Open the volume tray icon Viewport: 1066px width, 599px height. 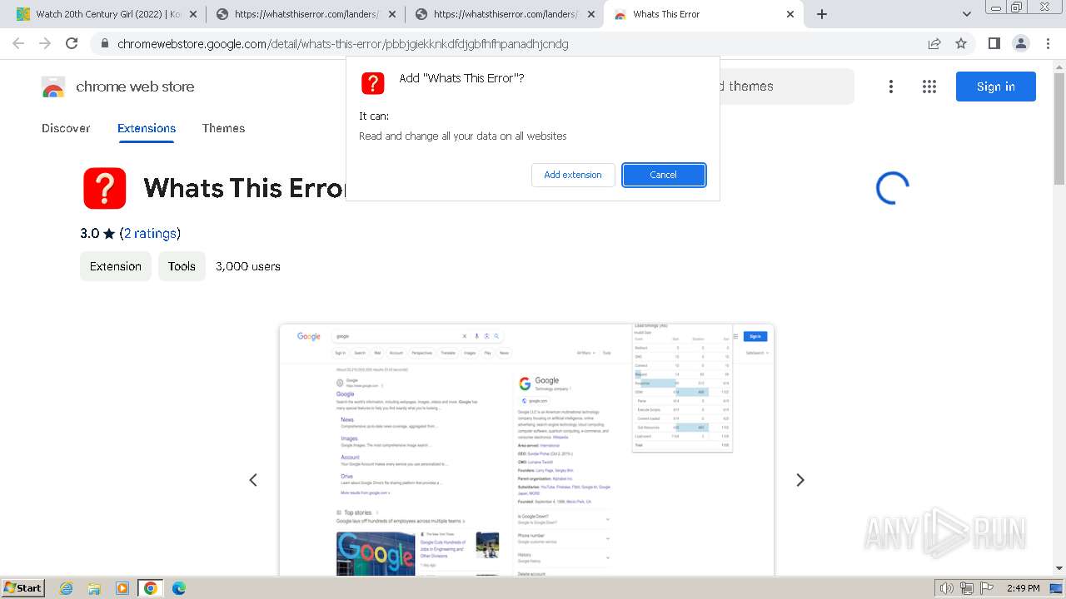(947, 588)
